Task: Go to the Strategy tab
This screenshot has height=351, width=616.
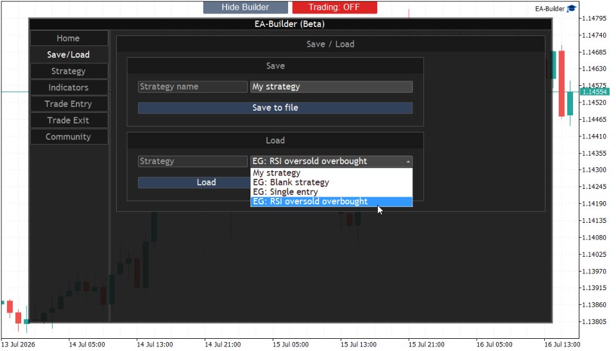Action: (x=69, y=71)
